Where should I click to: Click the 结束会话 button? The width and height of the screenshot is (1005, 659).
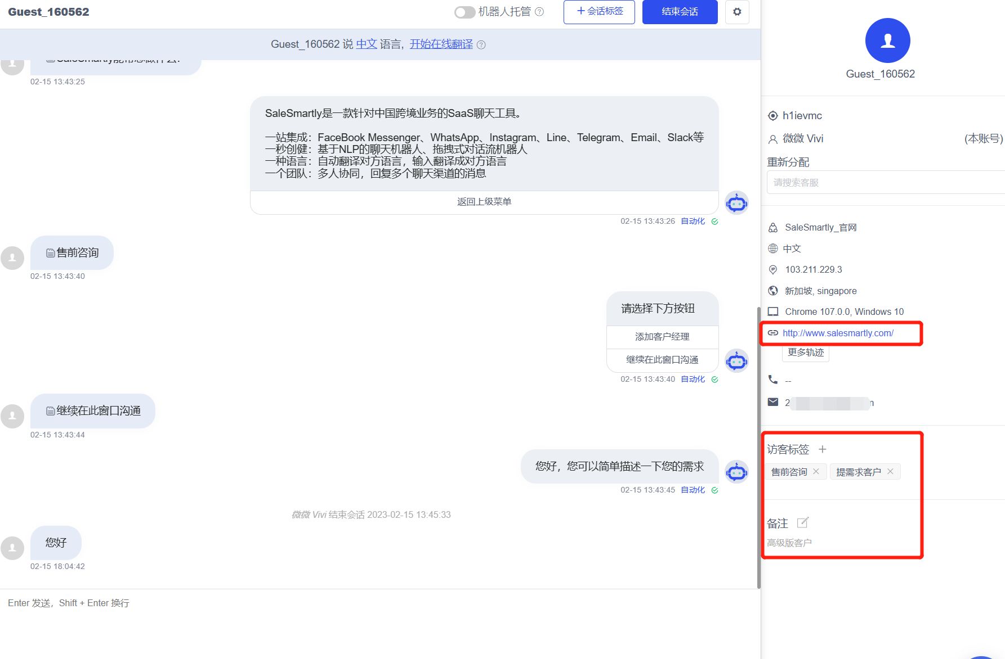[680, 11]
